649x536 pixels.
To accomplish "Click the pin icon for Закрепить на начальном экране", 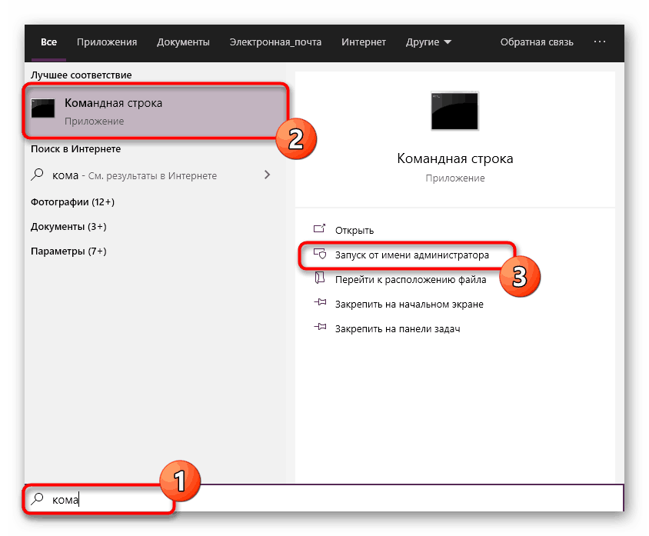I will point(320,303).
